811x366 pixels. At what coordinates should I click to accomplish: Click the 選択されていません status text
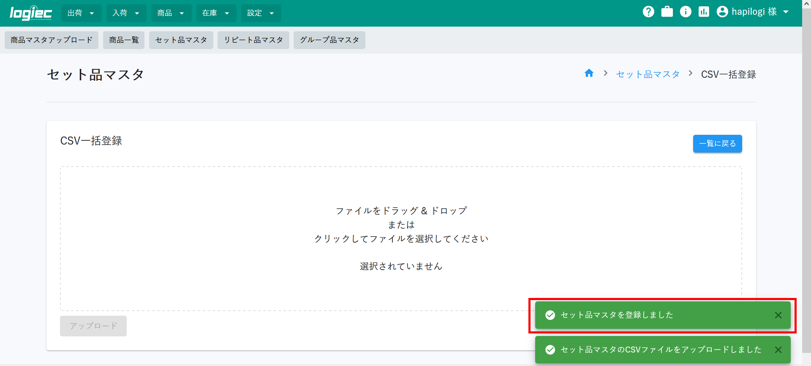click(x=401, y=266)
